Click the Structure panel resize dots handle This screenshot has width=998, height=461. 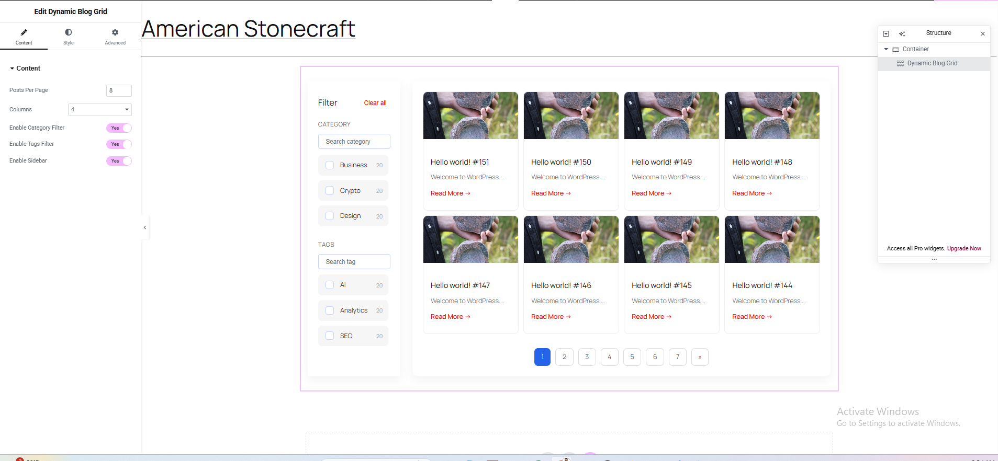(934, 259)
